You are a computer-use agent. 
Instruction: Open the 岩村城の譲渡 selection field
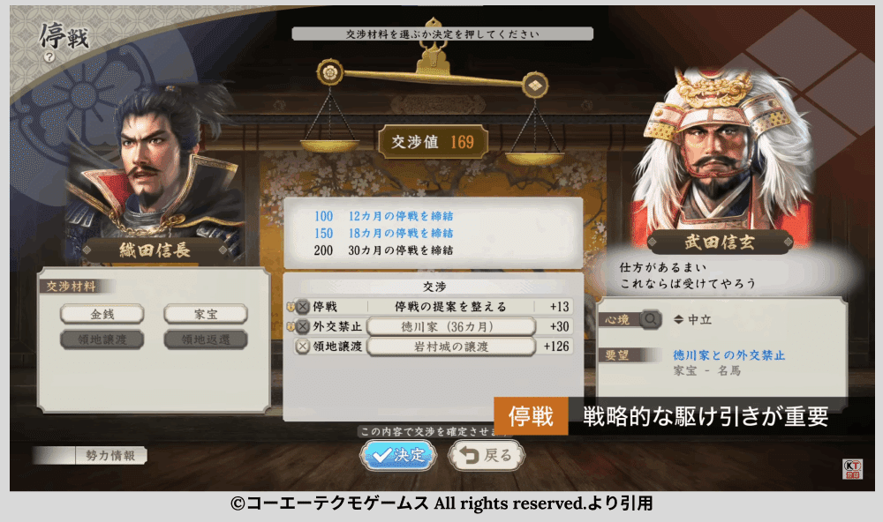point(451,347)
